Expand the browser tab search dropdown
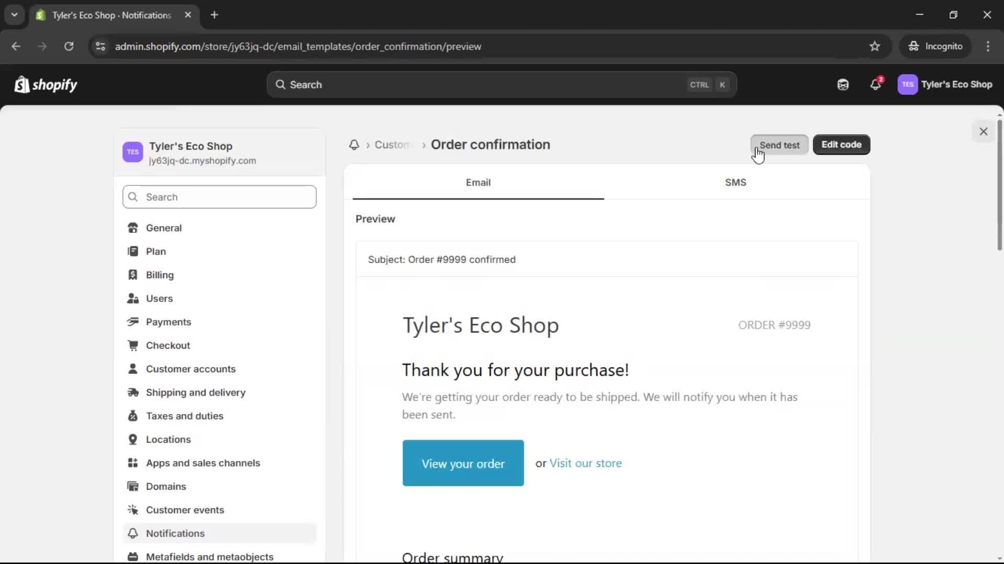 15,15
